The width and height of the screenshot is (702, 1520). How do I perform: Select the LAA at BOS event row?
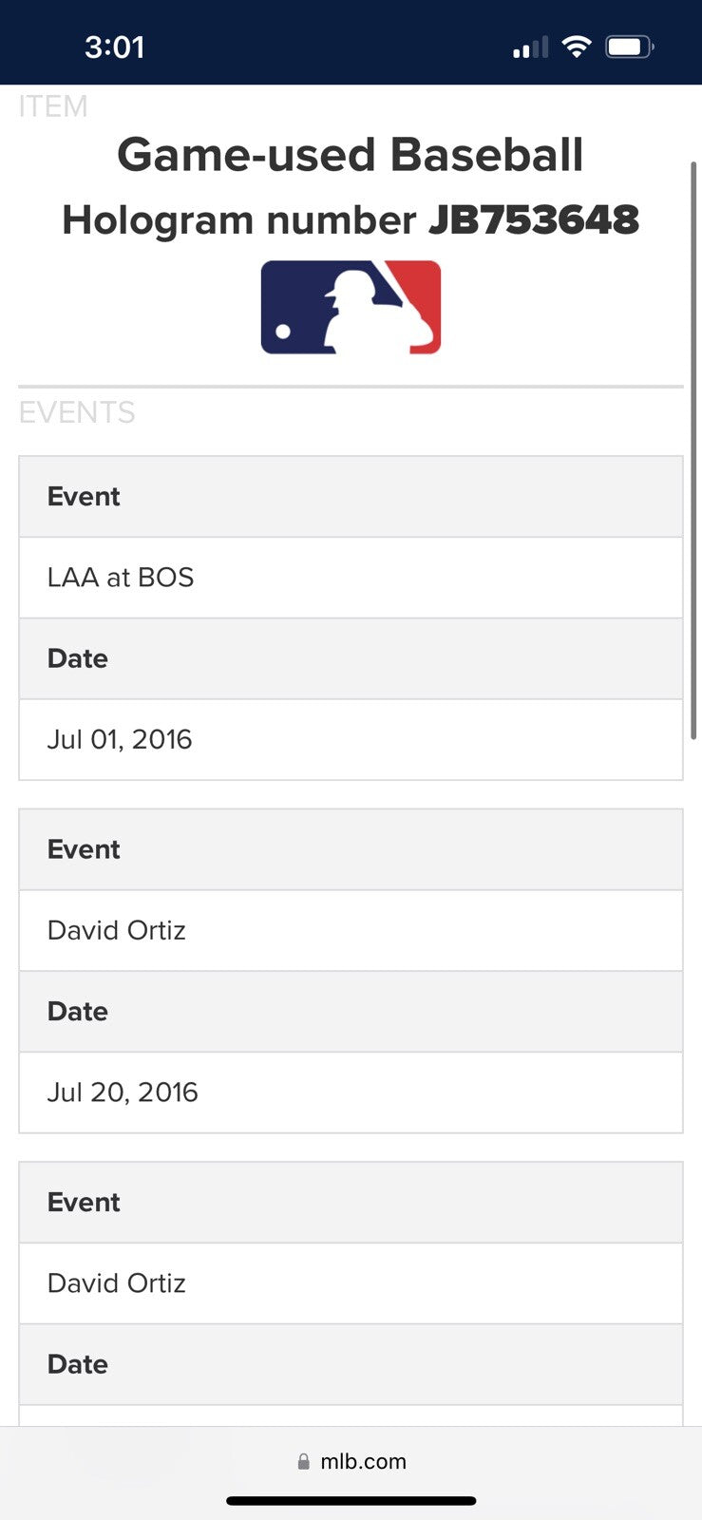tap(351, 578)
